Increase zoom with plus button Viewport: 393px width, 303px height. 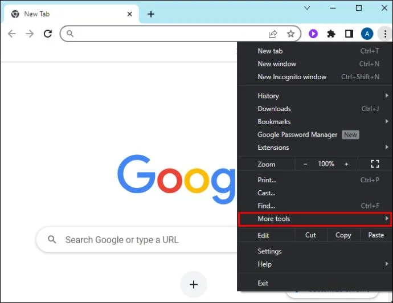[346, 164]
